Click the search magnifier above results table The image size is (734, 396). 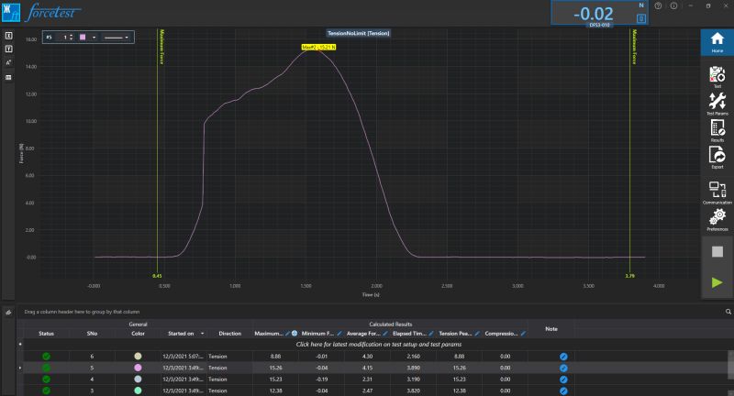tap(728, 312)
